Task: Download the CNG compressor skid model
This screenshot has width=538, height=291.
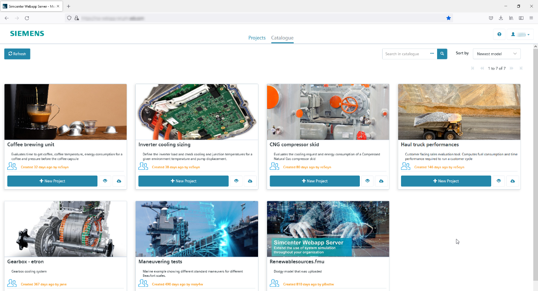Action: point(381,181)
